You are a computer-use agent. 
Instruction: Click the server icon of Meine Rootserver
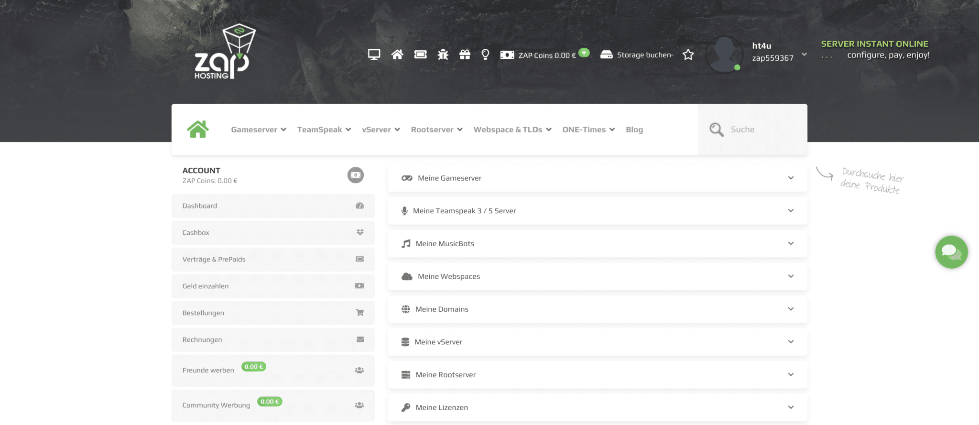[406, 375]
